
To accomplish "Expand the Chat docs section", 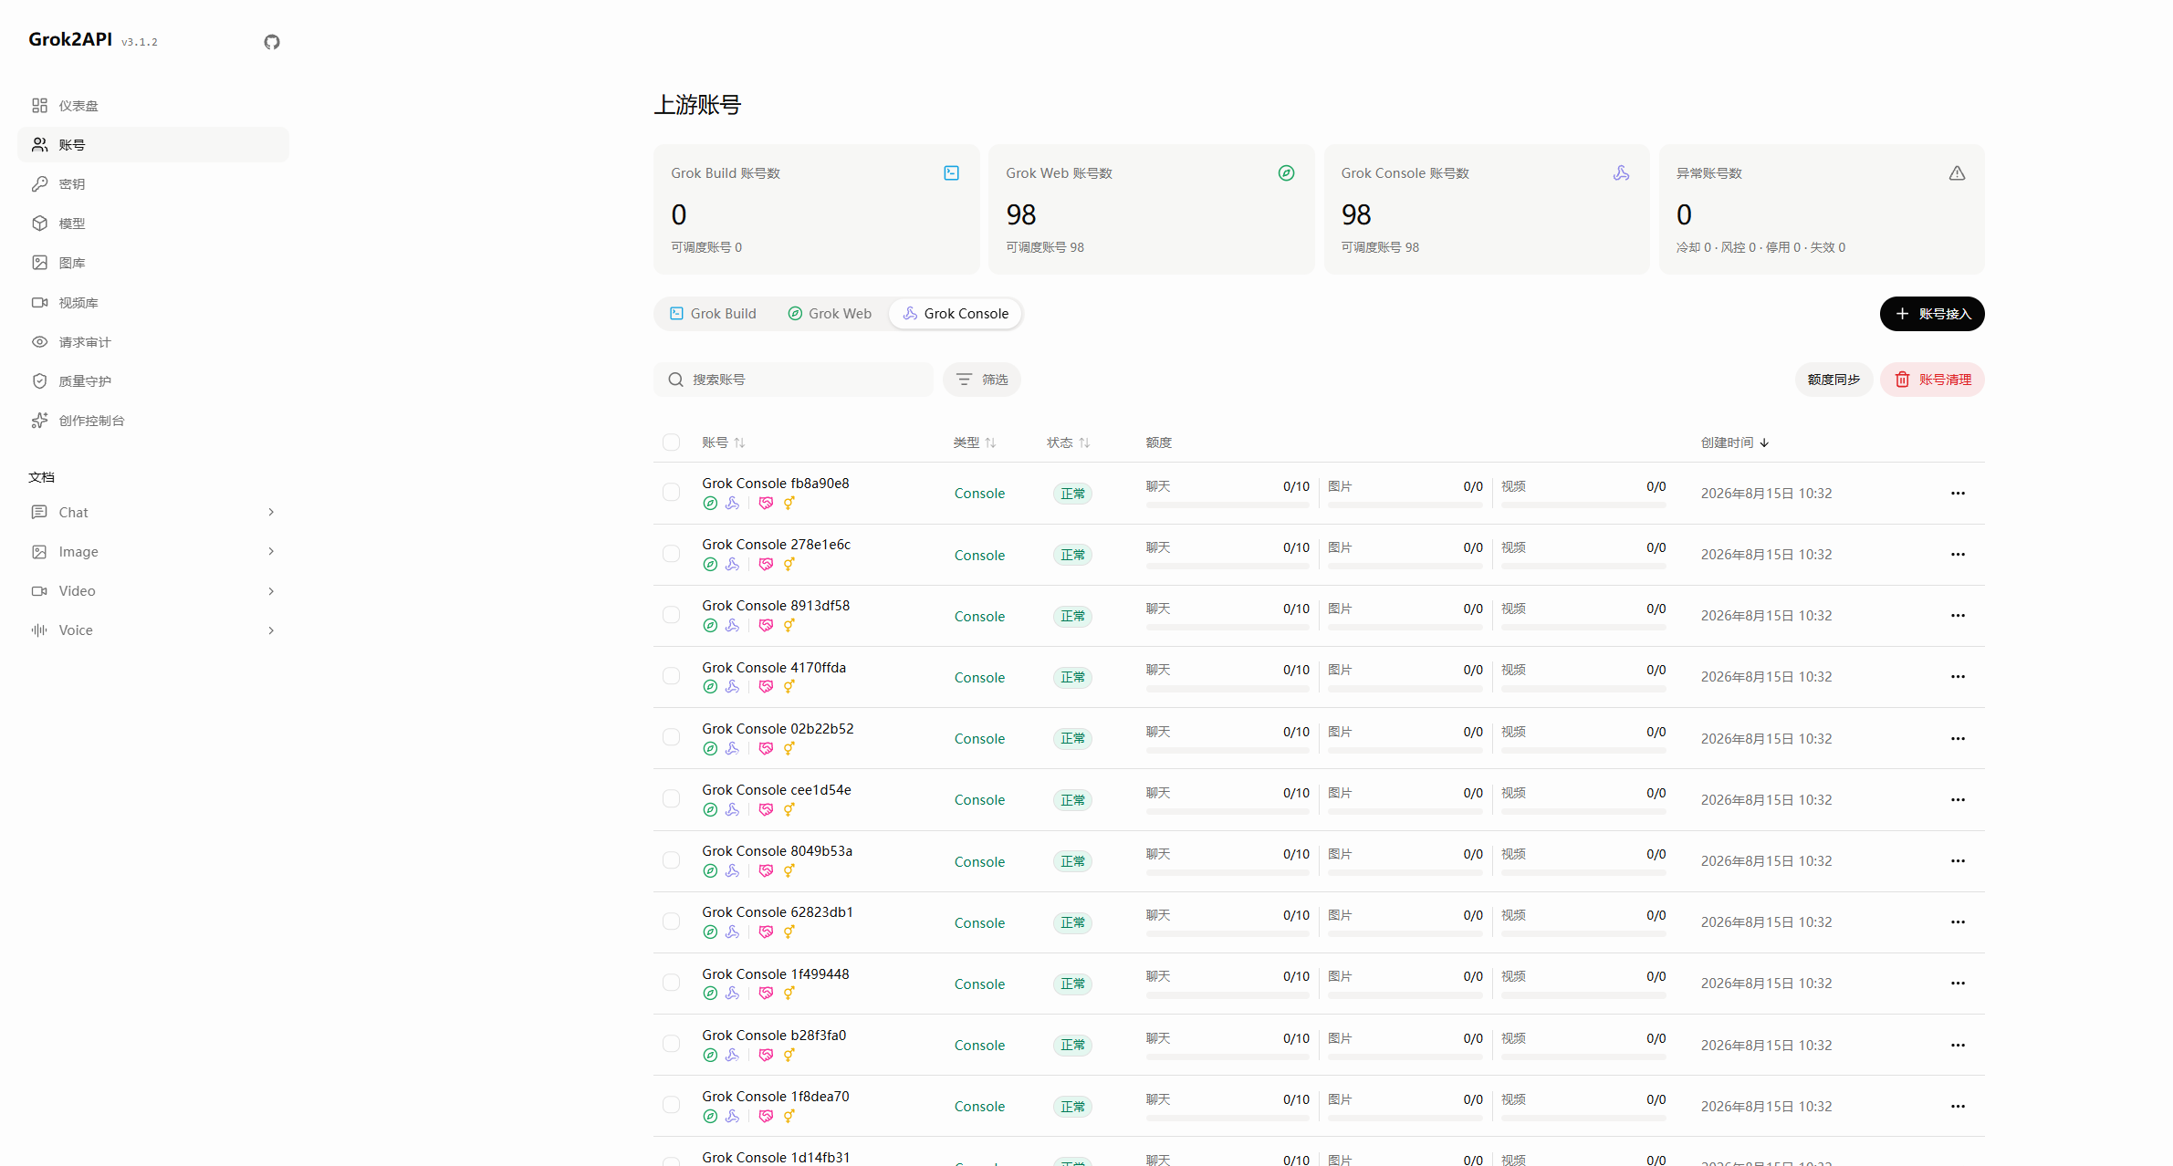I will click(x=153, y=513).
